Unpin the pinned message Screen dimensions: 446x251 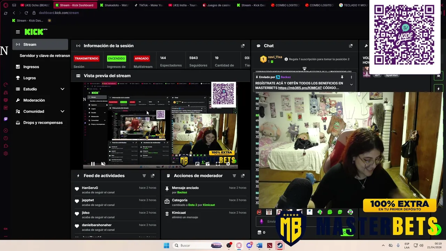pyautogui.click(x=342, y=77)
